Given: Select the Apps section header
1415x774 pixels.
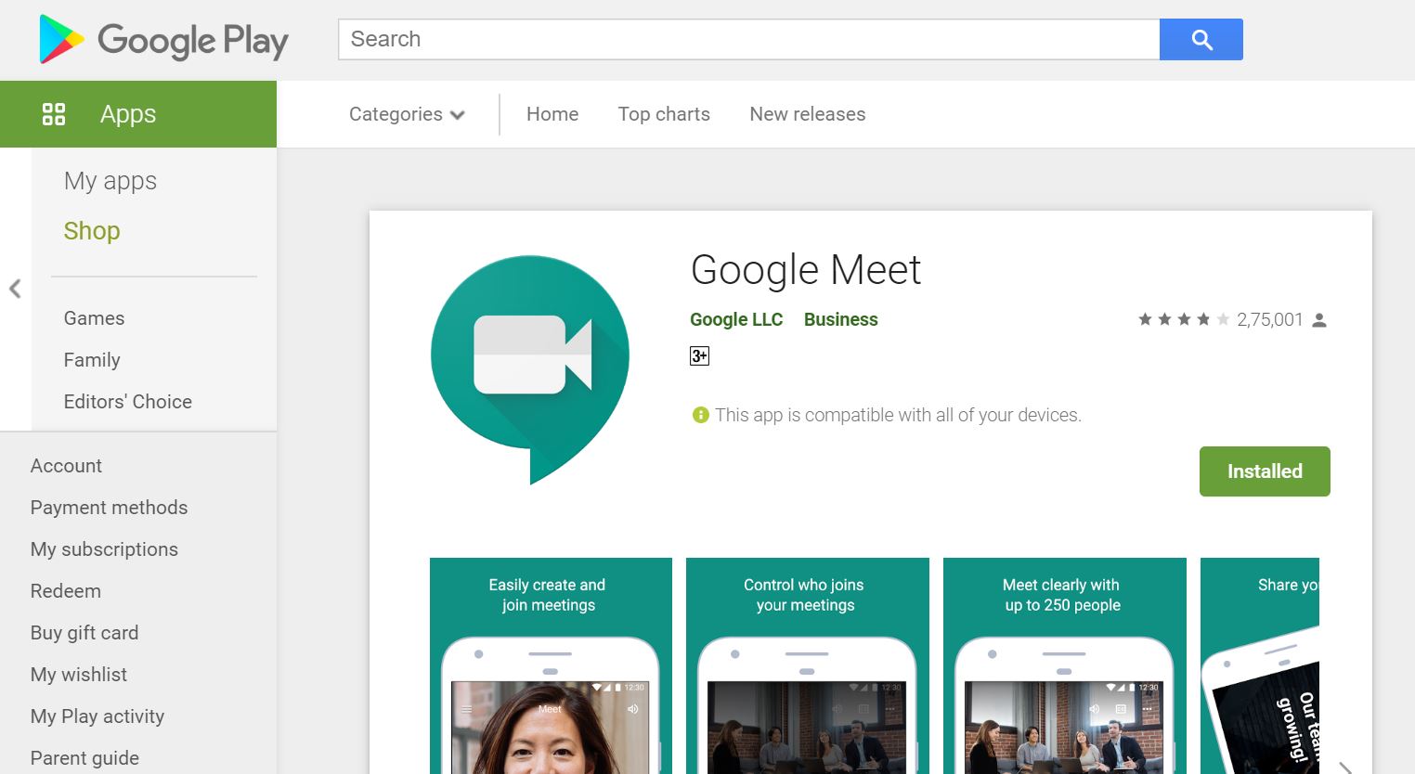Looking at the screenshot, I should point(138,114).
